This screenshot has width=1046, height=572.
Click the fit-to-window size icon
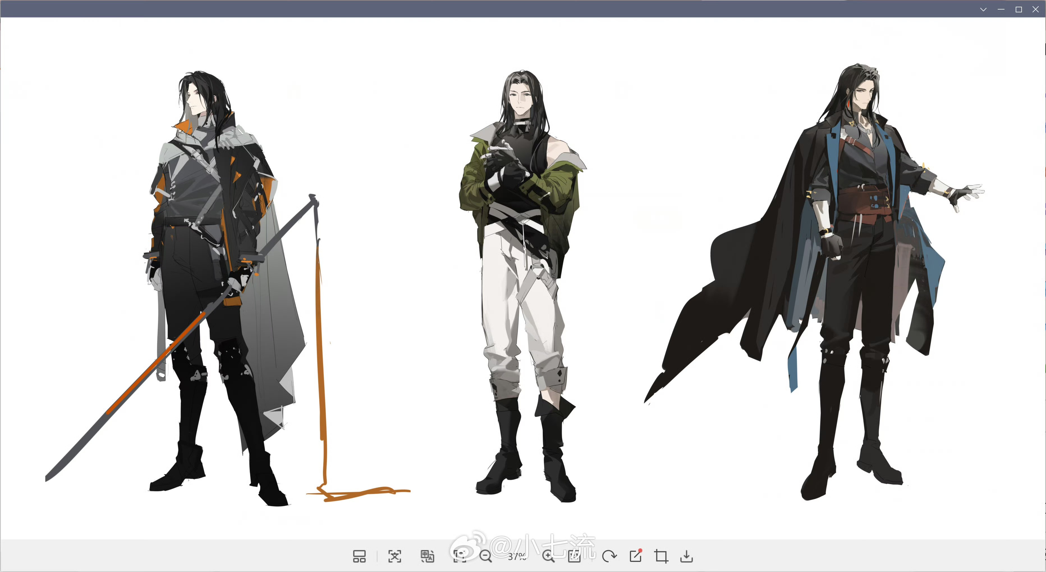point(575,556)
